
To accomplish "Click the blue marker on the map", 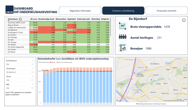I will pyautogui.click(x=169, y=79).
